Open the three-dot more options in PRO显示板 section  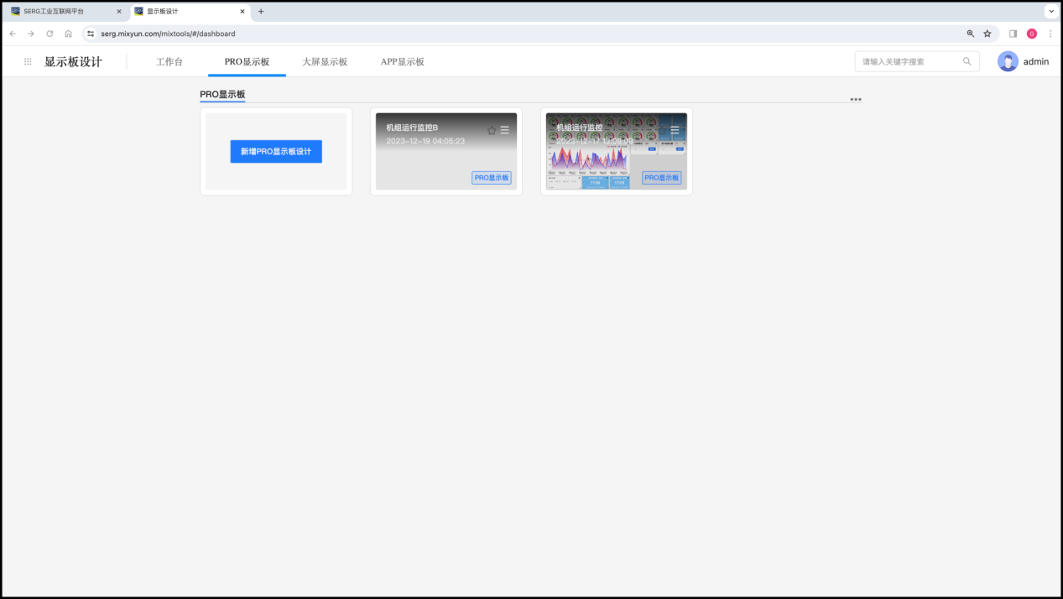click(x=855, y=99)
